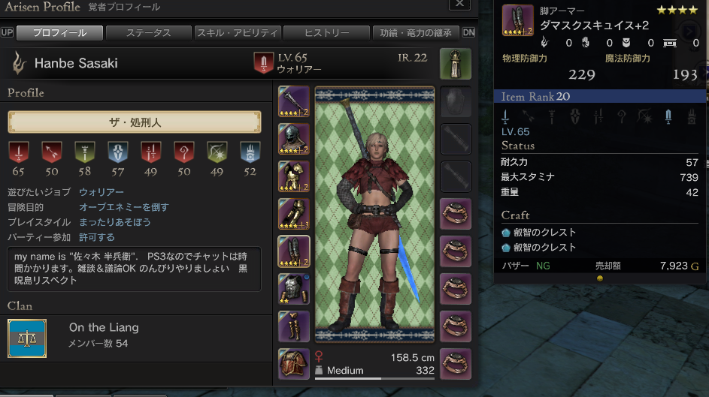Click the character portrait preview
Image resolution: width=709 pixels, height=397 pixels.
coord(375,215)
